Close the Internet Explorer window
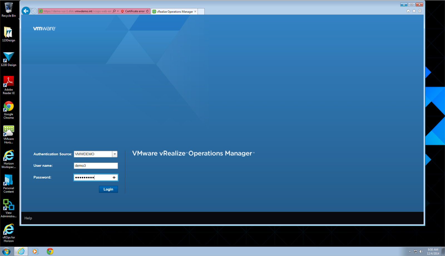The width and height of the screenshot is (445, 256). click(x=419, y=4)
